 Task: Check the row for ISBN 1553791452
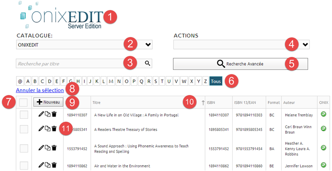tap(24, 148)
